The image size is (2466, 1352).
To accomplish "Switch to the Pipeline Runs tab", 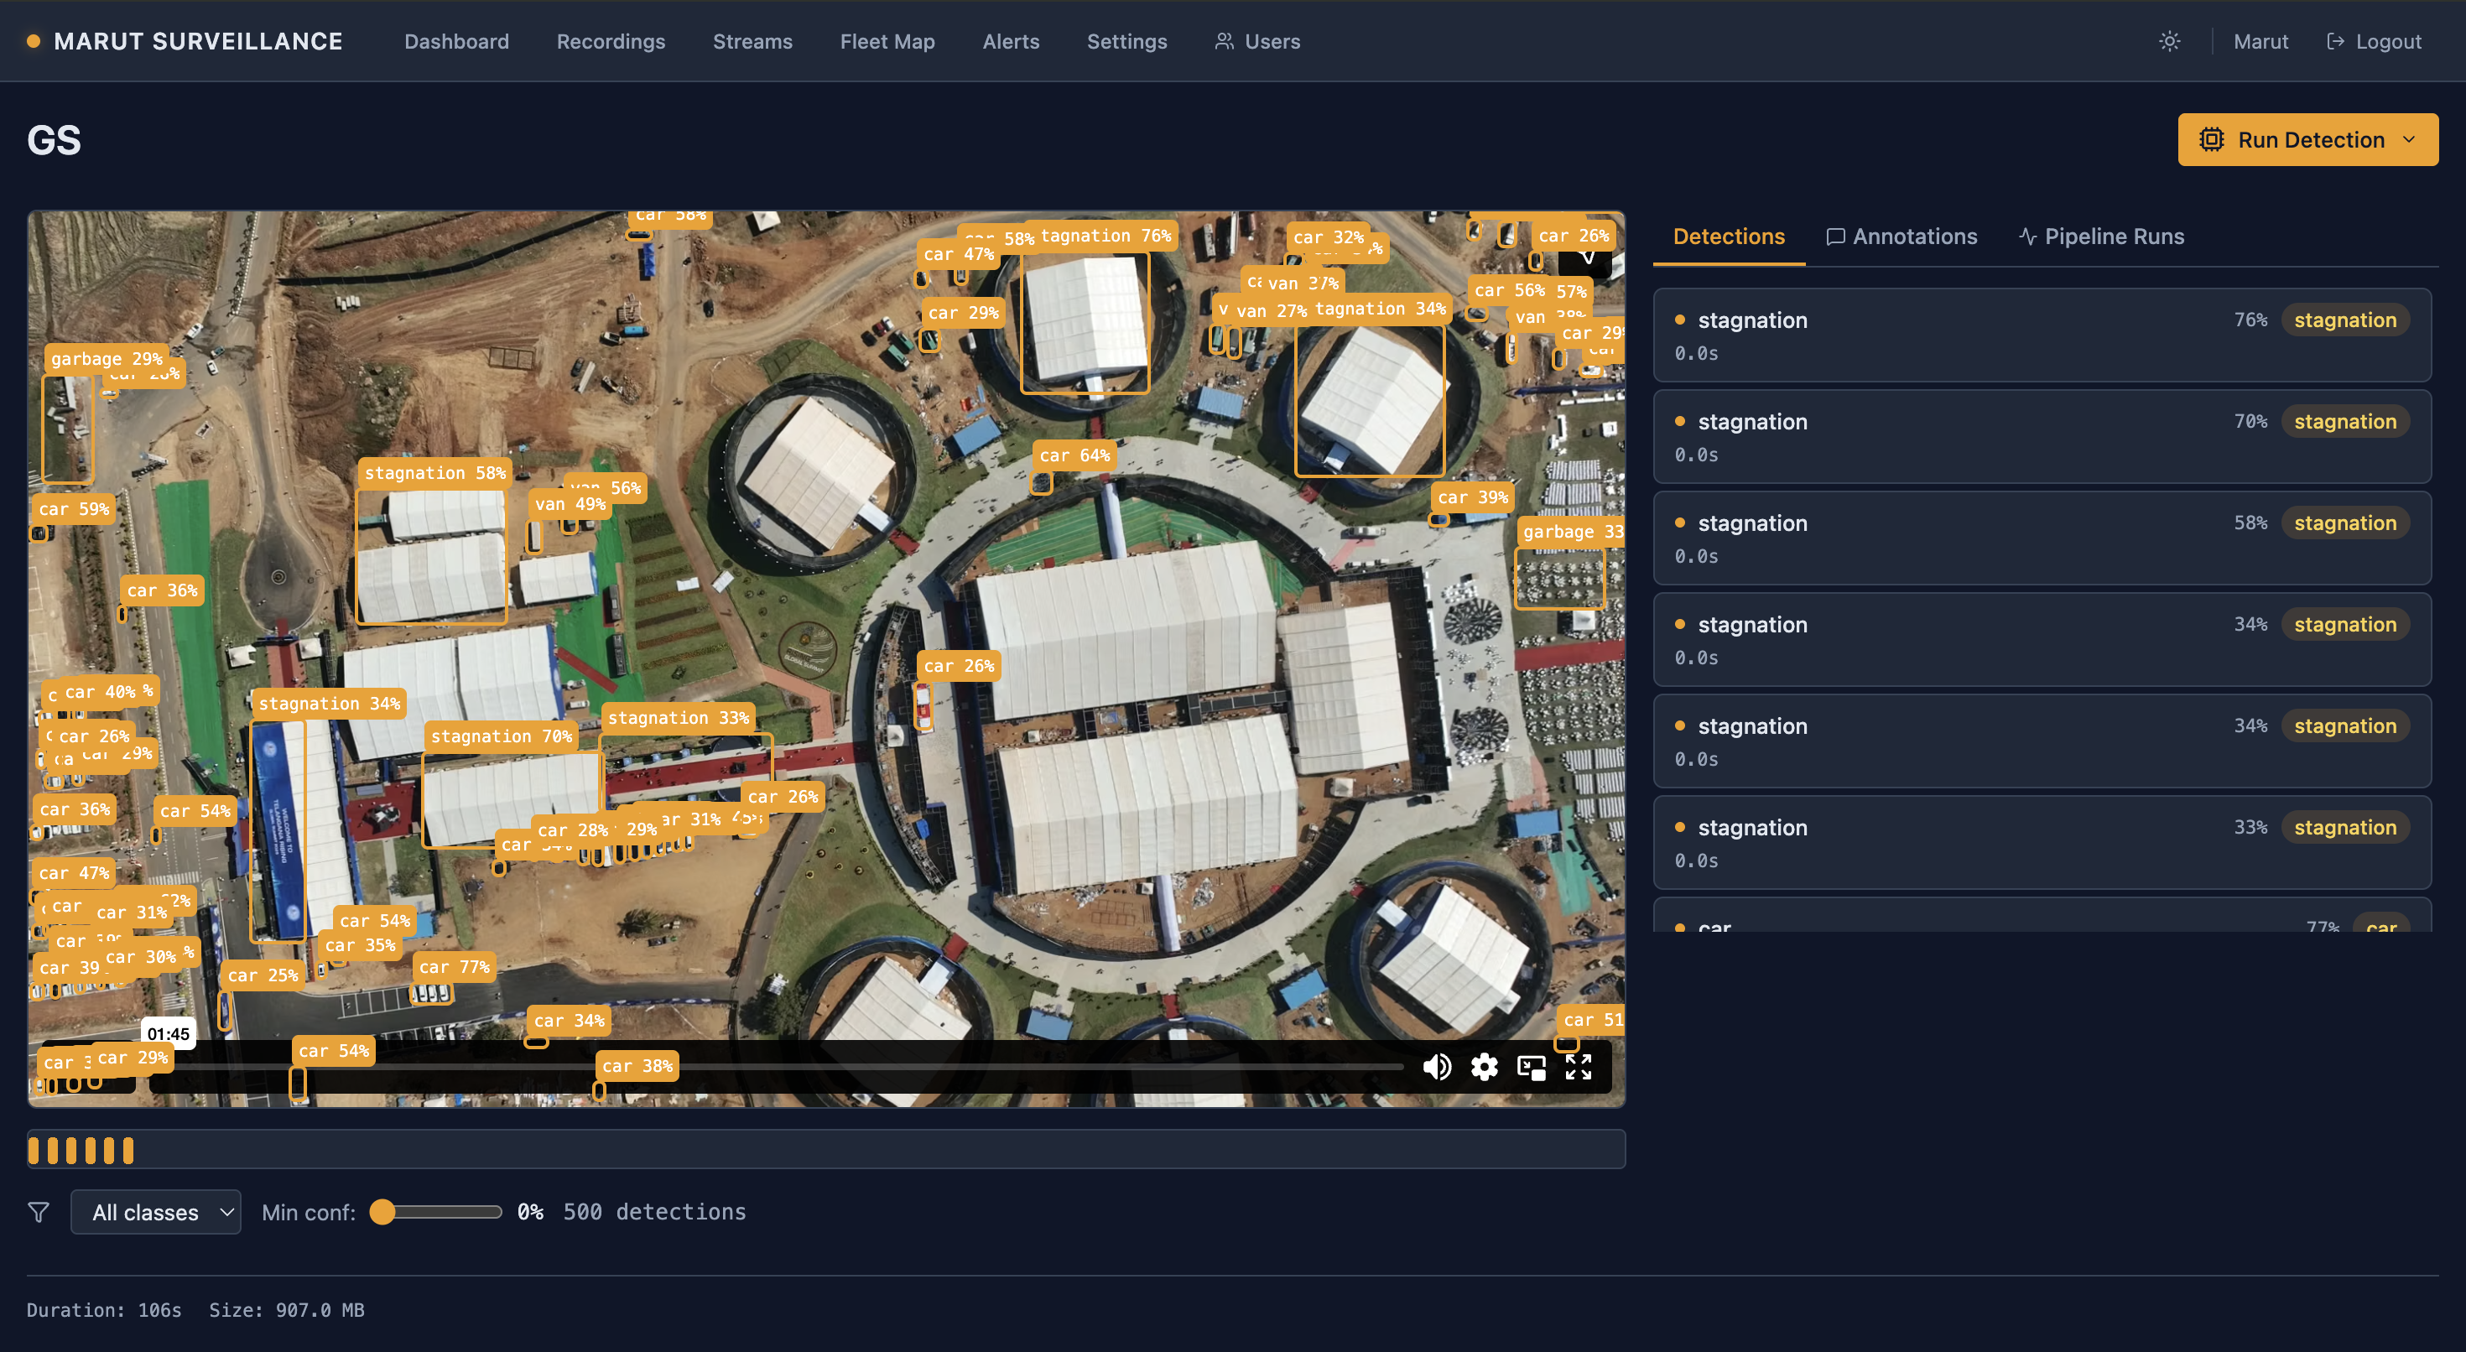I will 2101,237.
